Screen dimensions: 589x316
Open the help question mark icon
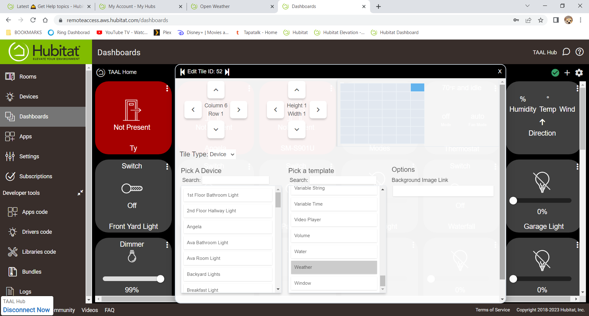point(579,52)
